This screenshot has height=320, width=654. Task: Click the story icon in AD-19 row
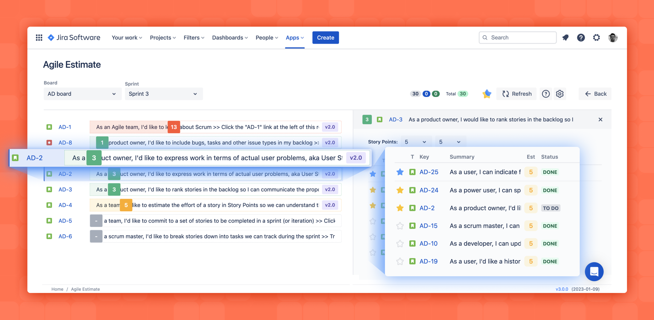412,261
